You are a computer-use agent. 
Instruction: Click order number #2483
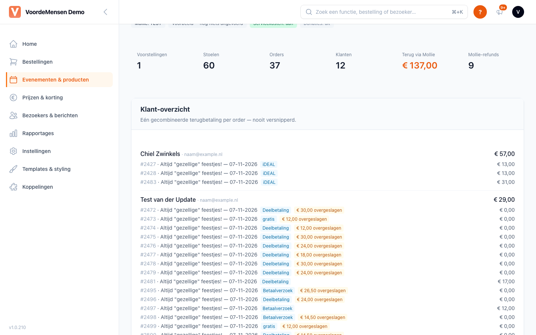(x=148, y=182)
